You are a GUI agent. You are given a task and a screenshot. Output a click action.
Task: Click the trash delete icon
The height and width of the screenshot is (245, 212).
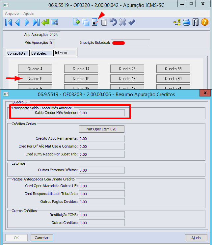point(104,22)
